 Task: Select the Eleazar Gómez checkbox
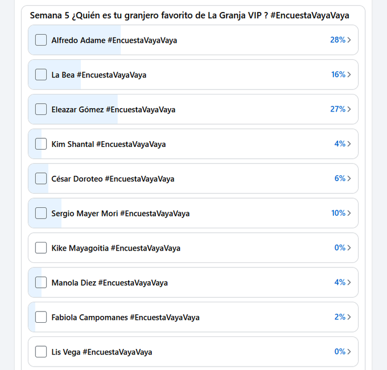[41, 109]
